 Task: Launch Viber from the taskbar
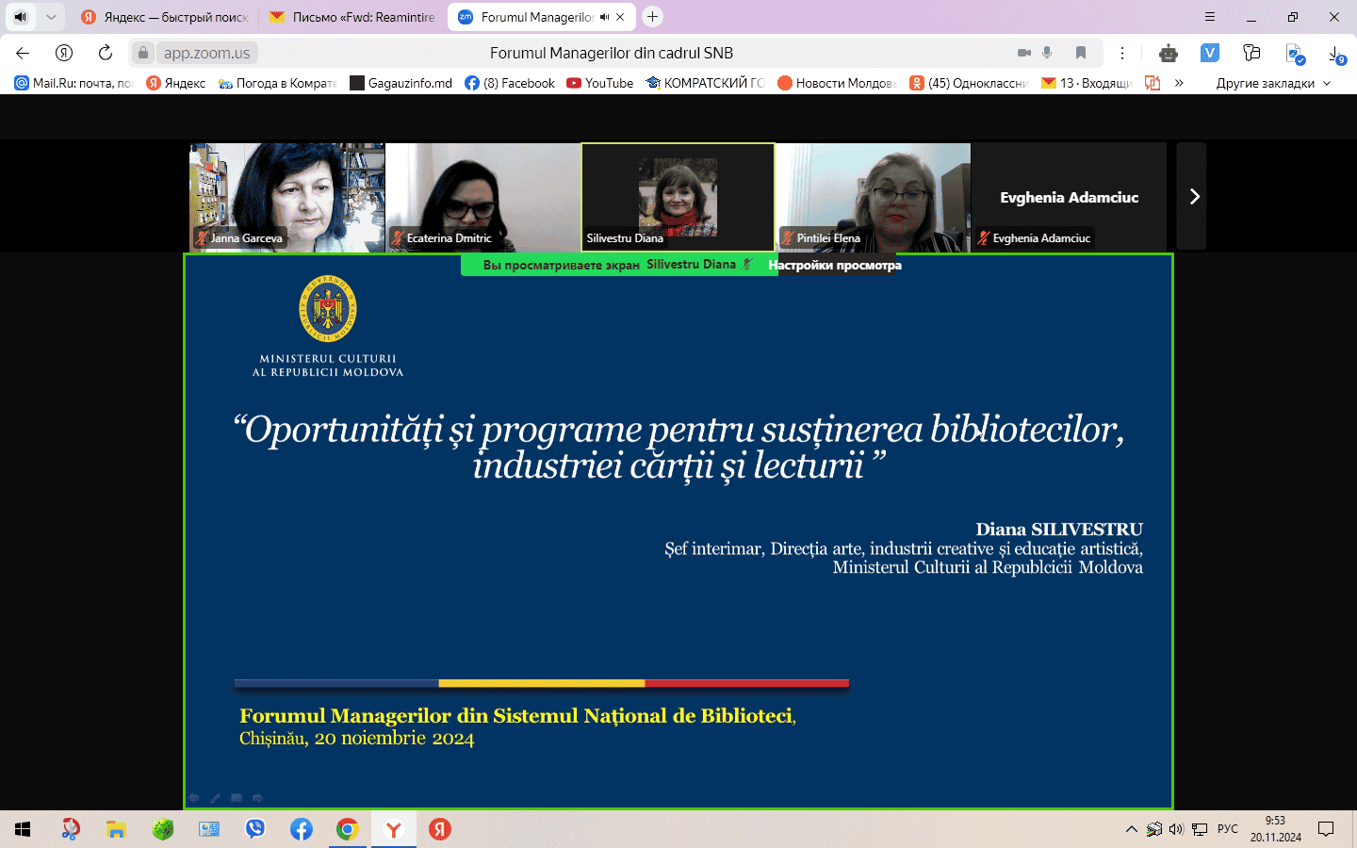(254, 829)
